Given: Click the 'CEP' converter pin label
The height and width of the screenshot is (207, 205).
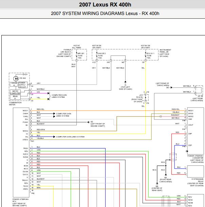Looking at the screenshot, I should point(190,145).
